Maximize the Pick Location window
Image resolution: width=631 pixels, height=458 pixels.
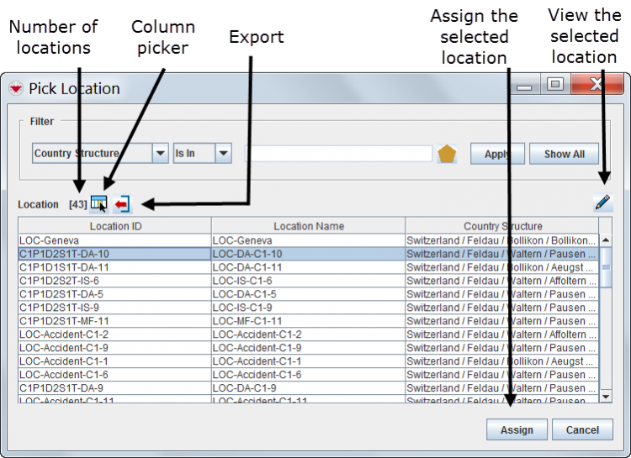(x=554, y=84)
